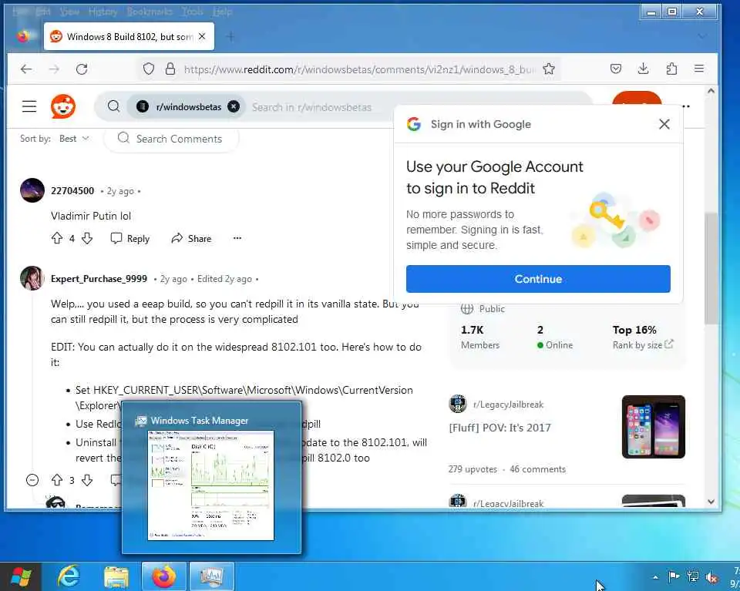Click Expert_Purchase_9999's avatar

click(x=32, y=278)
